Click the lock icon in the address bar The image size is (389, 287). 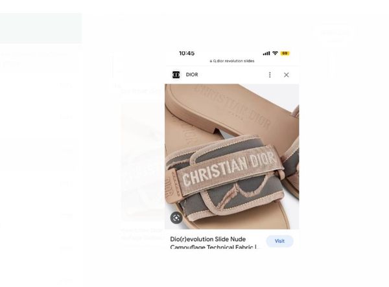tap(211, 61)
